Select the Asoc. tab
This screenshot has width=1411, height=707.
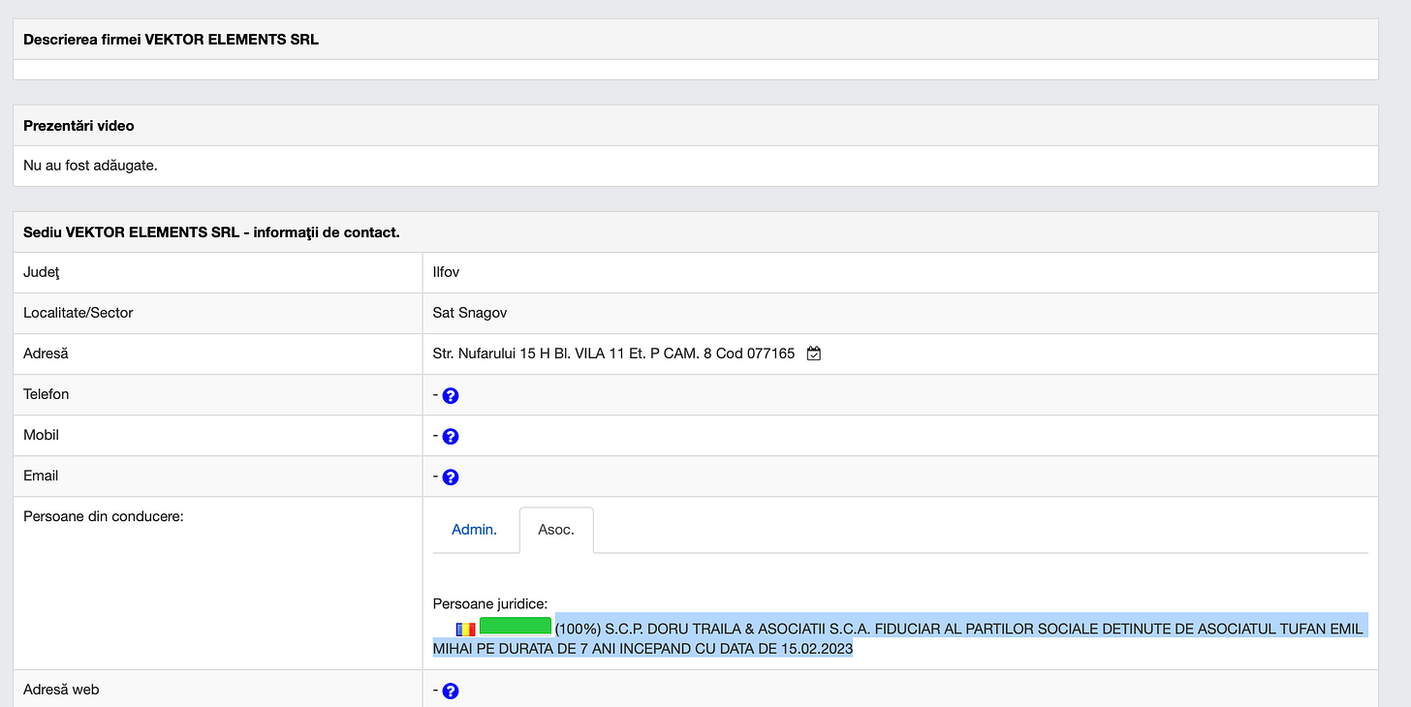coord(556,530)
